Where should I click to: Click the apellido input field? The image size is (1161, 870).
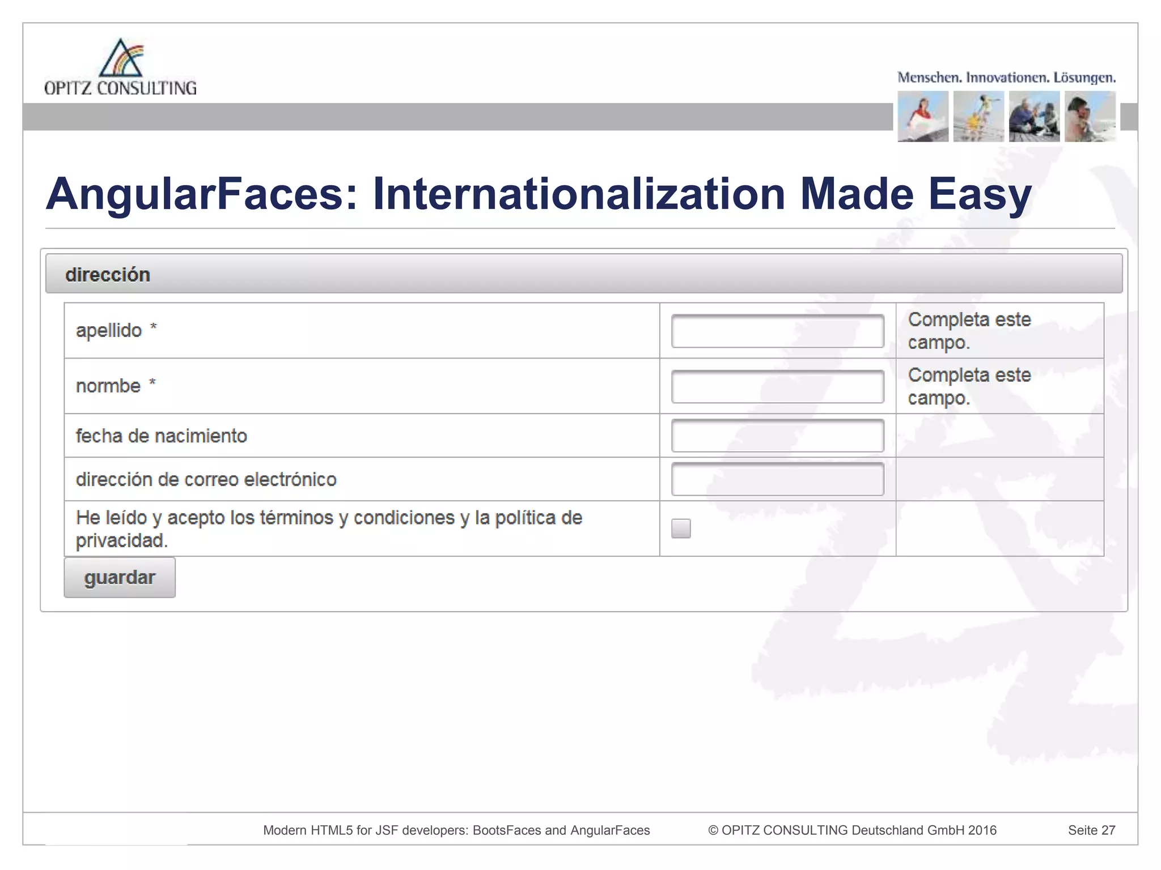point(777,331)
